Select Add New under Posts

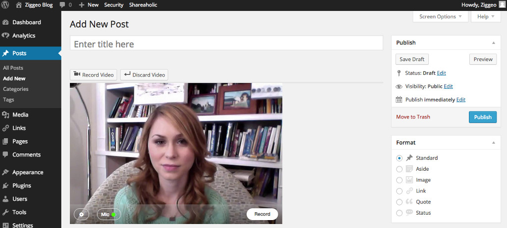tap(14, 78)
